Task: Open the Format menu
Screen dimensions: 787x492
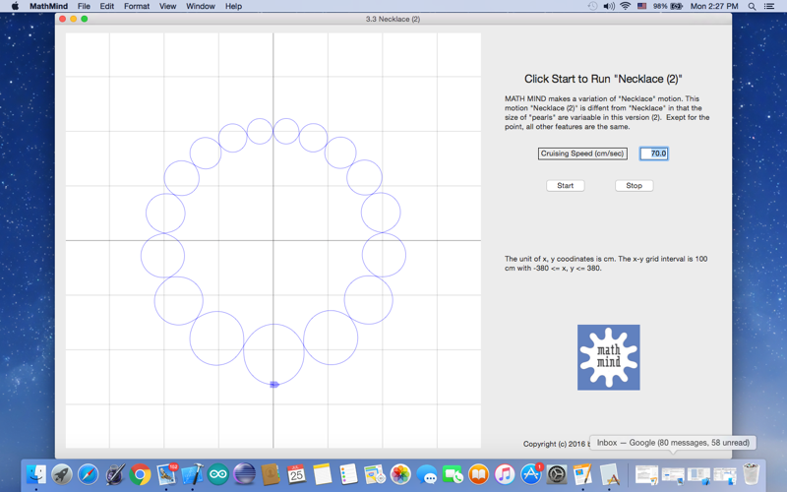Action: [x=137, y=6]
